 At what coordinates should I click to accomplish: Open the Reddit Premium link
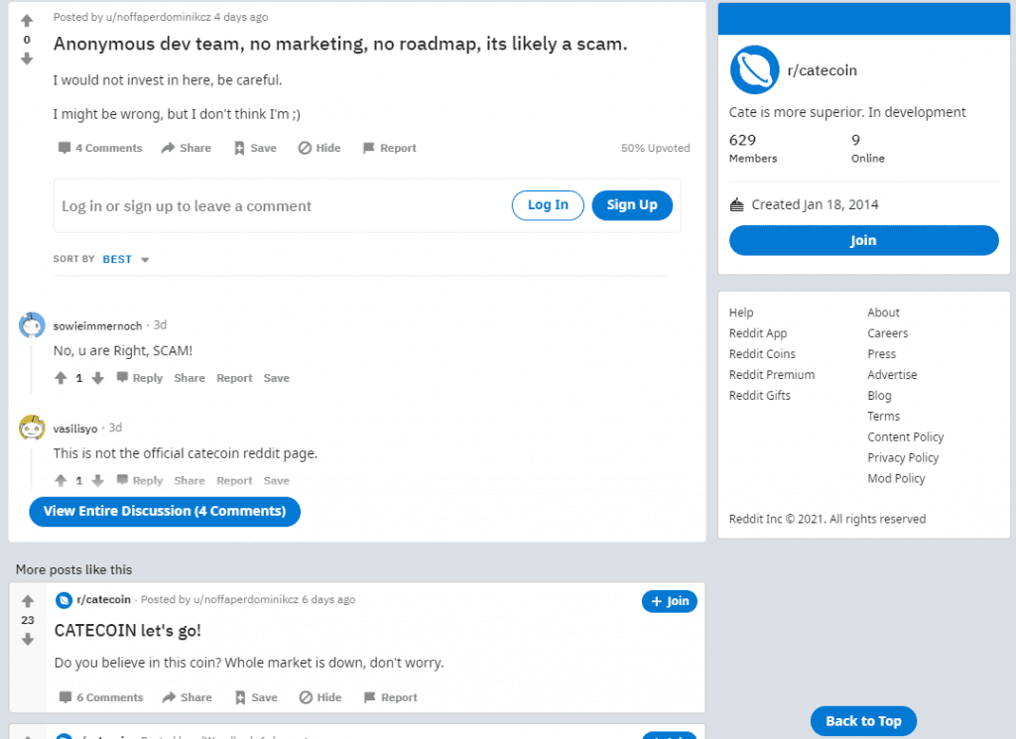[772, 375]
